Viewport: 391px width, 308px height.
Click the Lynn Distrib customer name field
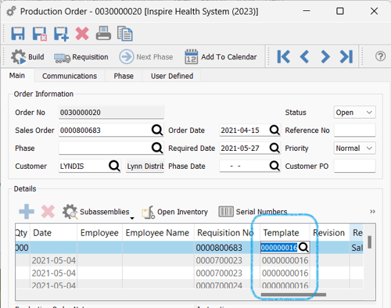point(145,166)
